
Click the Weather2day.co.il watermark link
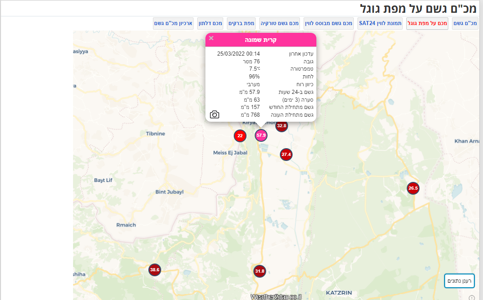pos(276,296)
